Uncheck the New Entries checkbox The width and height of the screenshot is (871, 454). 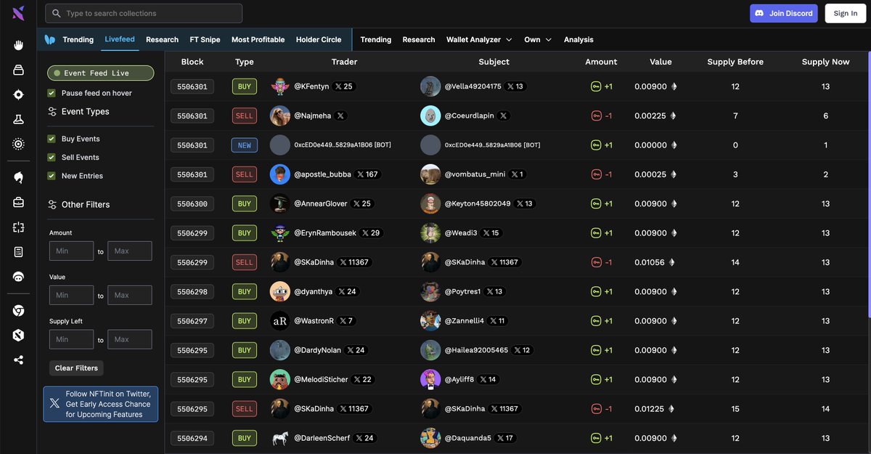[52, 176]
